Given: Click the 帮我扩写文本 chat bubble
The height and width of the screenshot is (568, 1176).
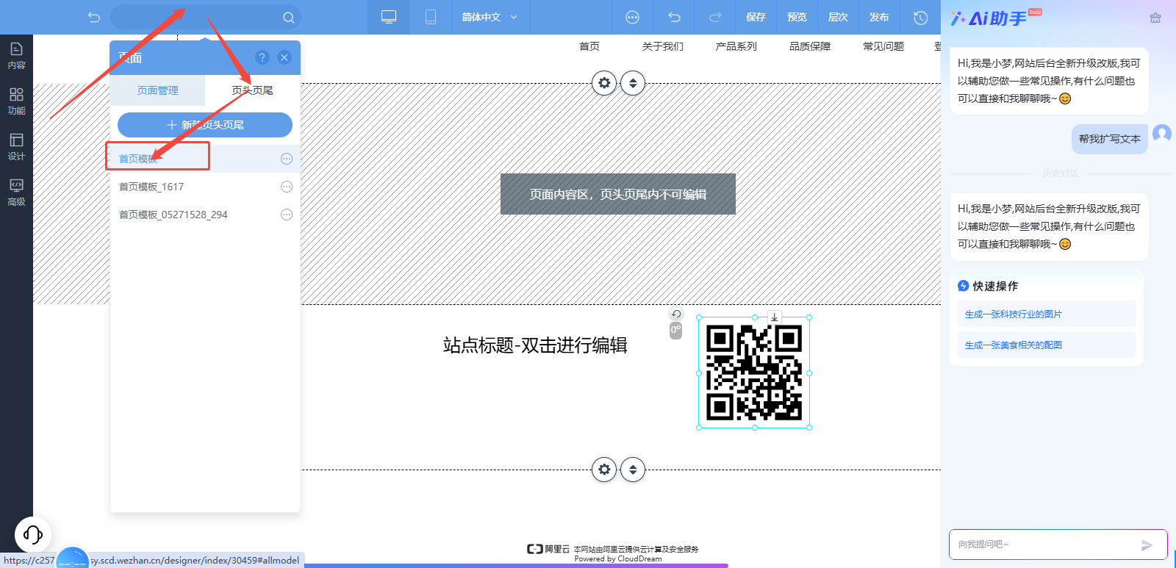Looking at the screenshot, I should 1109,139.
